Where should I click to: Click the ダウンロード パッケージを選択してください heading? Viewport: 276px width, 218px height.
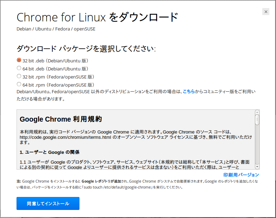click(x=86, y=48)
